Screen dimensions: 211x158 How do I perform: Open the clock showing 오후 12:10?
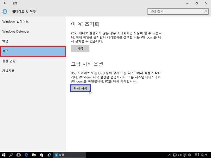201,155
